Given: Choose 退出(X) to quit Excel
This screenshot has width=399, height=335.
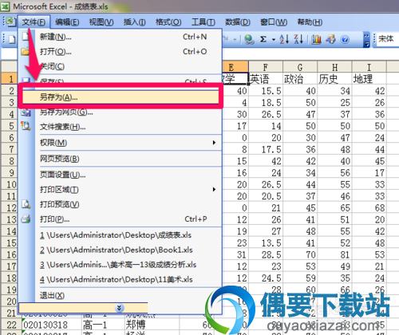Looking at the screenshot, I should pyautogui.click(x=120, y=295).
